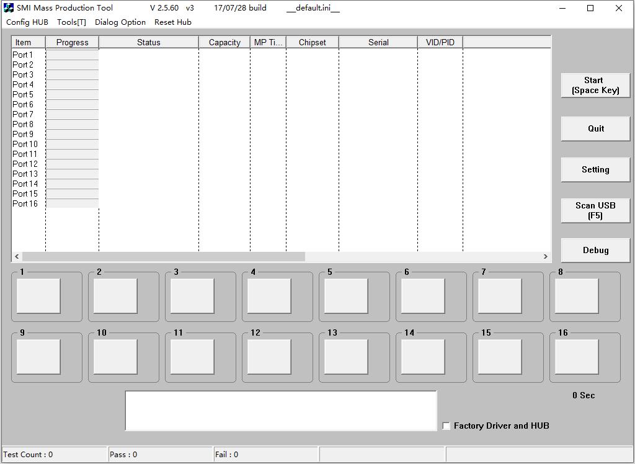Open the Setting dialog
The width and height of the screenshot is (635, 464).
tap(595, 169)
